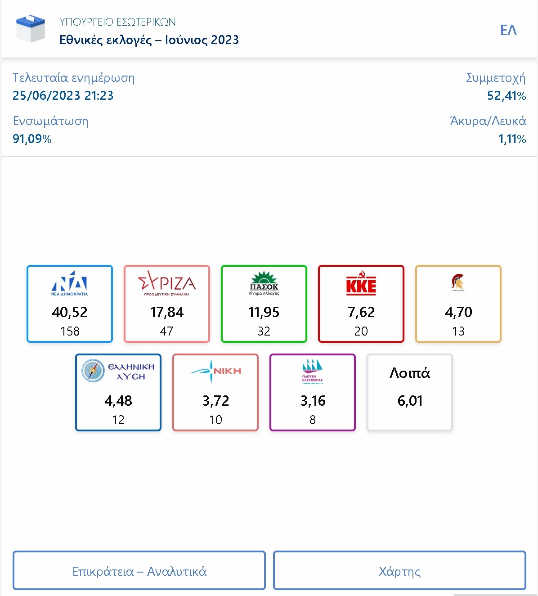The width and height of the screenshot is (538, 596).
Task: Open the ΝΕΑ ΔΗΜΟΚΡΑΤΙΑ results card
Action: click(x=69, y=304)
